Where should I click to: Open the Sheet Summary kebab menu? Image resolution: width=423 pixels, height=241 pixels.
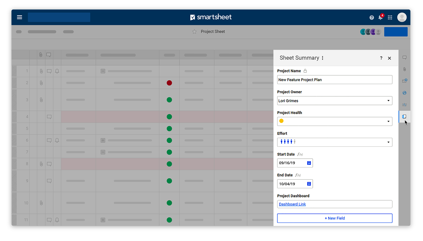323,58
